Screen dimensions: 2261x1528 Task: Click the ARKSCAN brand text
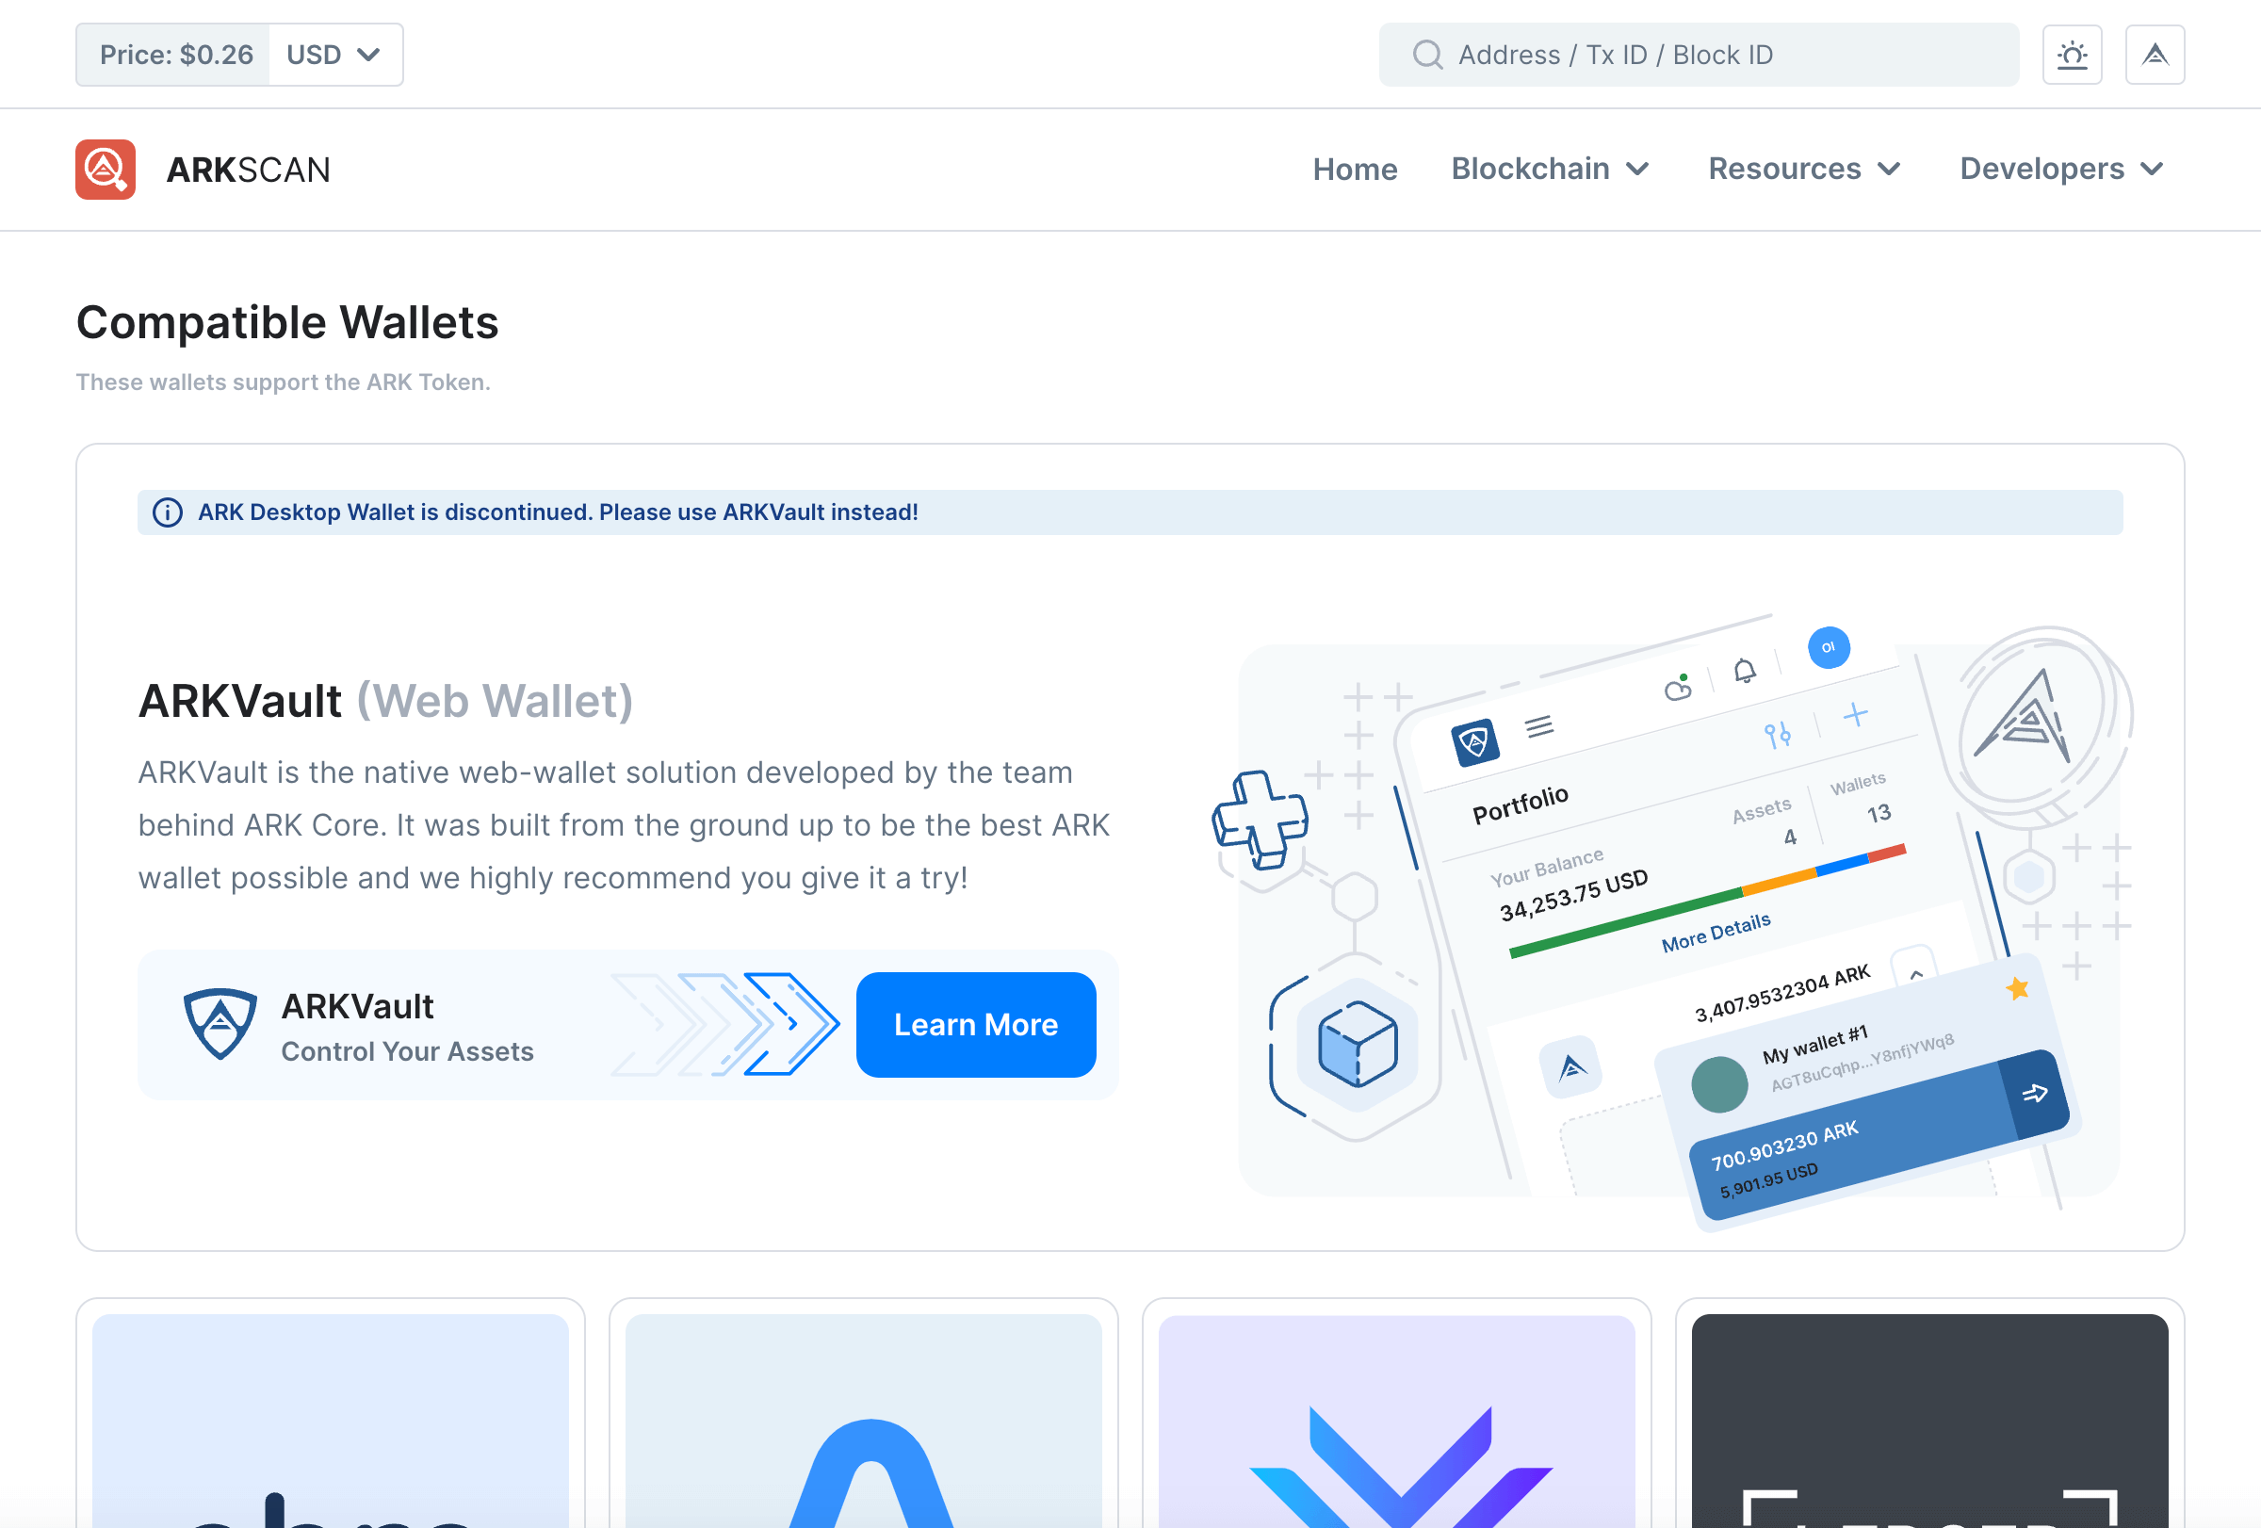coord(248,170)
